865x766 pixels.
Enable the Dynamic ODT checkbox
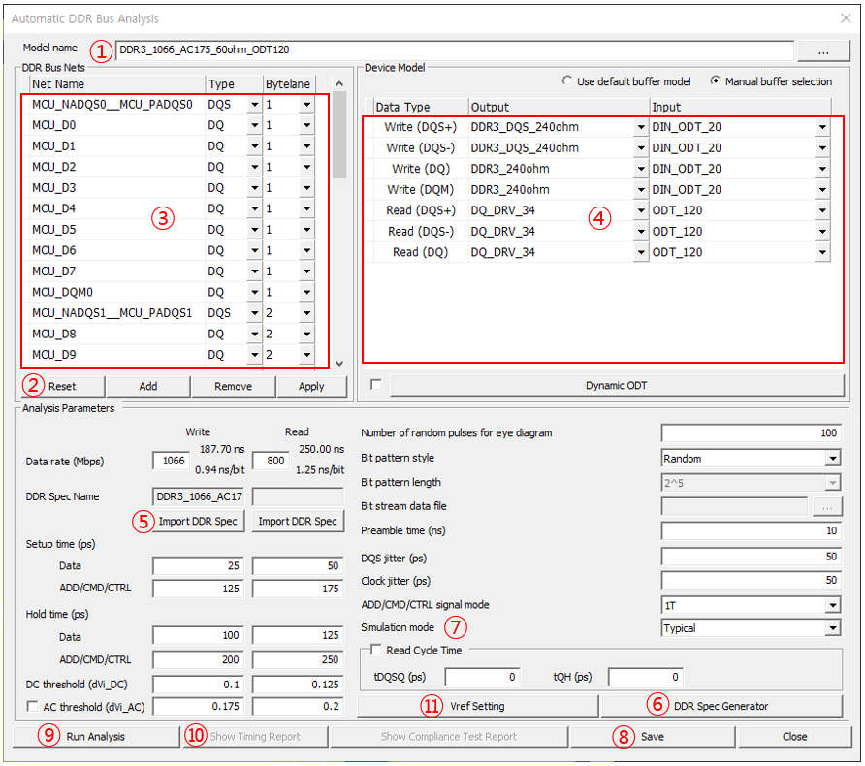coord(376,385)
